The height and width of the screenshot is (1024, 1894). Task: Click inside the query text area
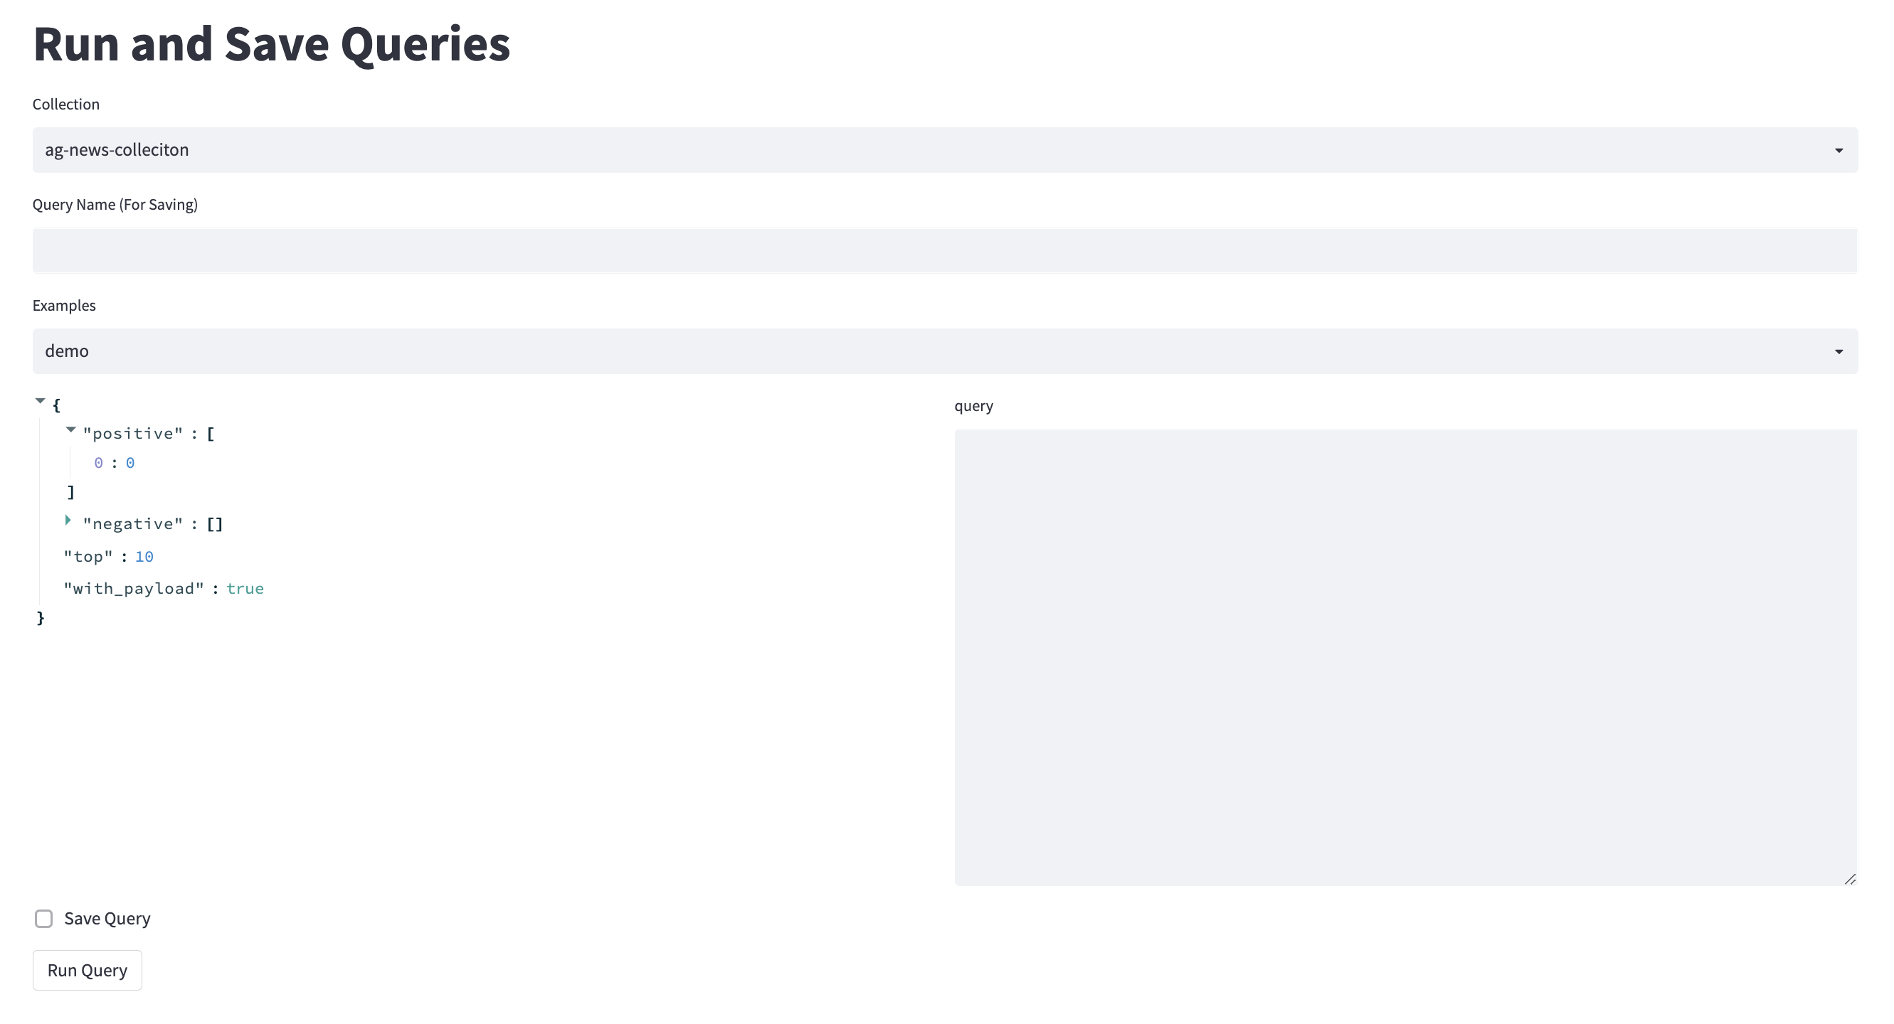(1405, 657)
